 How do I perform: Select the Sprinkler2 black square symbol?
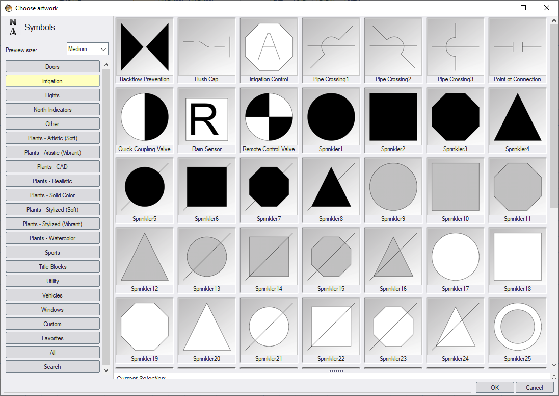pos(393,121)
